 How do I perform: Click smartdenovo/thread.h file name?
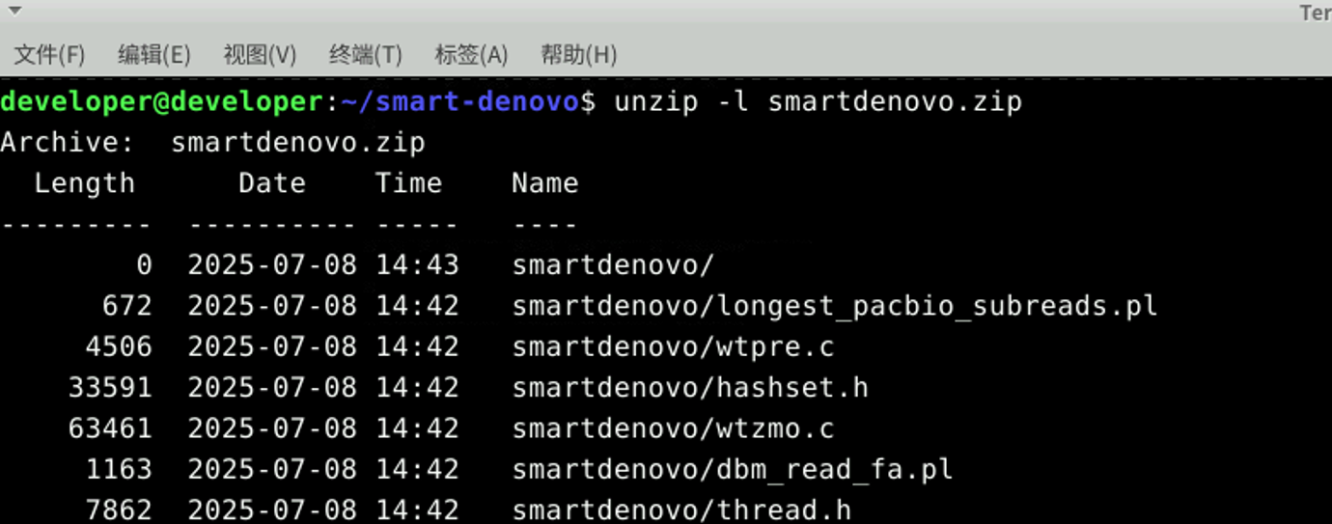click(x=681, y=510)
